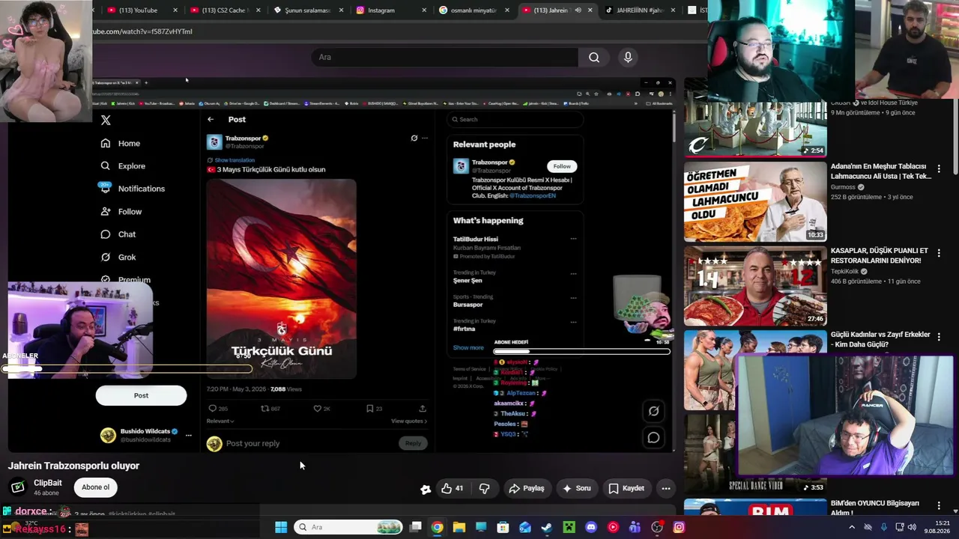
Task: Click the Soru ask button
Action: [577, 488]
